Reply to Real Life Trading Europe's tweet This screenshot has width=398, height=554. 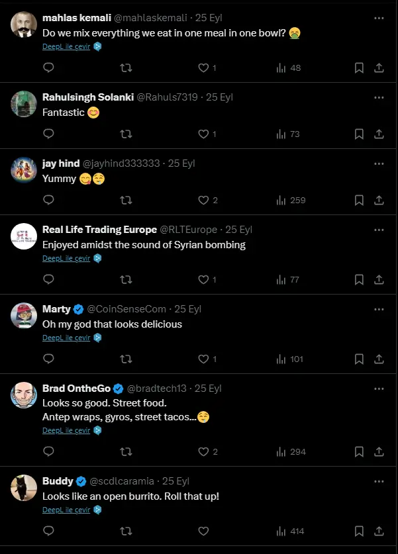48,279
